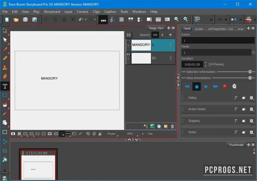257x181 pixels.
Task: Open a project with the folder icon
Action: 16,20
